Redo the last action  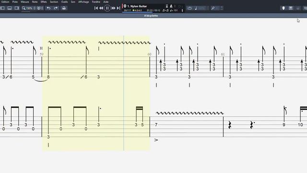click(56, 8)
